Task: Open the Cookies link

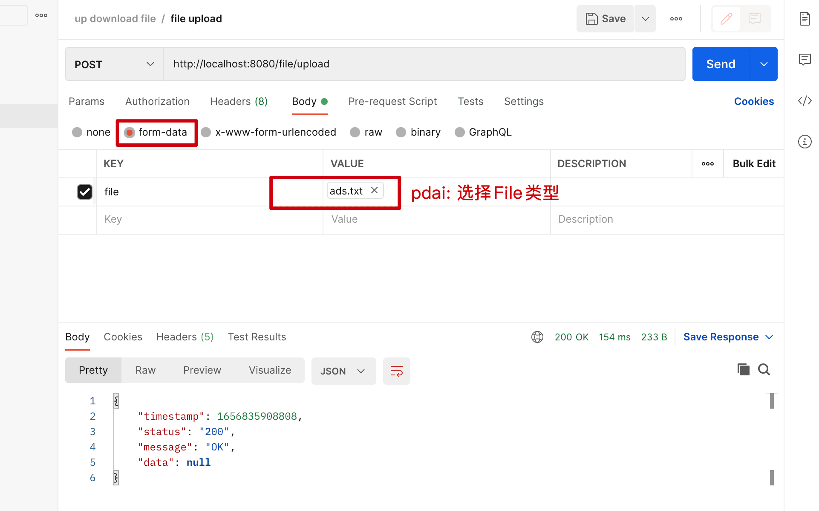Action: click(x=753, y=102)
